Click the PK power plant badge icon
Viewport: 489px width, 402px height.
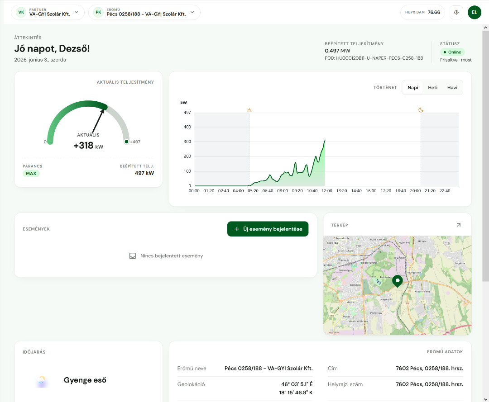[98, 13]
